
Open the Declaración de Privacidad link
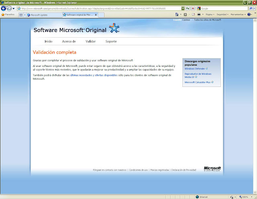tap(184, 170)
